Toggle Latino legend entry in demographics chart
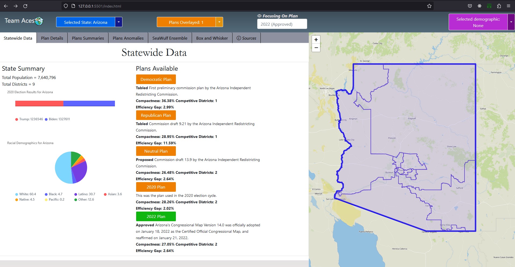This screenshot has height=267, width=515. 85,194
